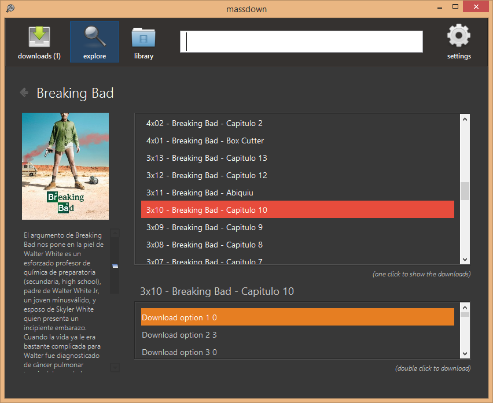Click the Breaking Bad poster thumbnail
Screen dimensions: 493x403
coord(65,166)
